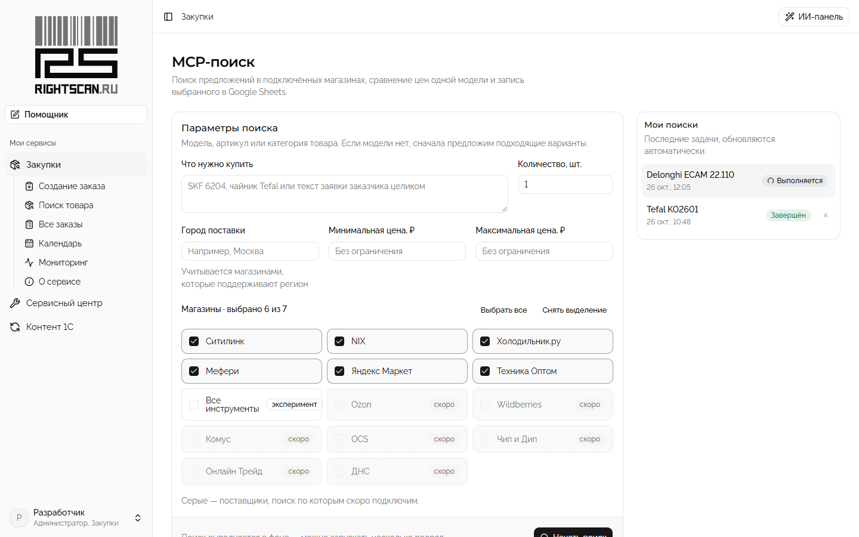Screen dimensions: 859x537
Task: Click the Контент 1С sync icon
Action: pyautogui.click(x=16, y=327)
